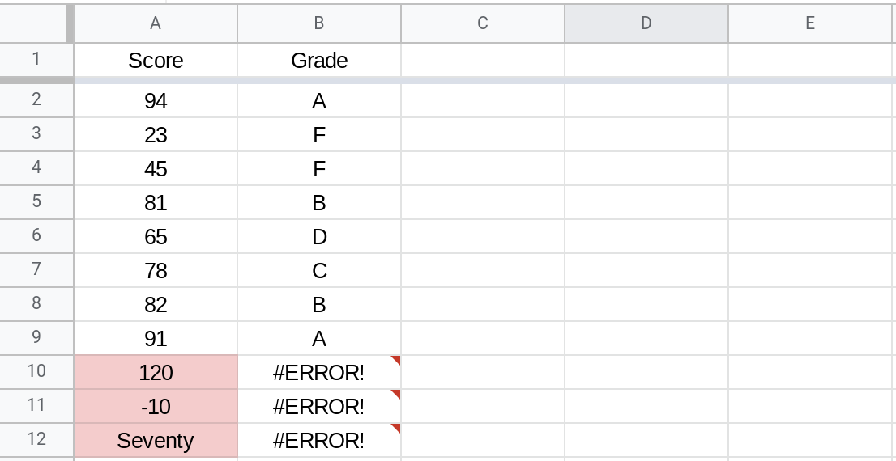This screenshot has height=461, width=896.
Task: Click the select-all corner box of the grid
Action: (x=36, y=23)
